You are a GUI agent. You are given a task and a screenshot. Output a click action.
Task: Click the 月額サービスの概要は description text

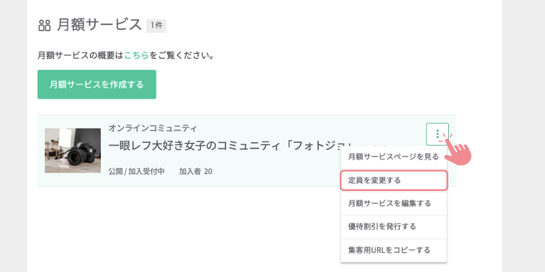point(80,56)
